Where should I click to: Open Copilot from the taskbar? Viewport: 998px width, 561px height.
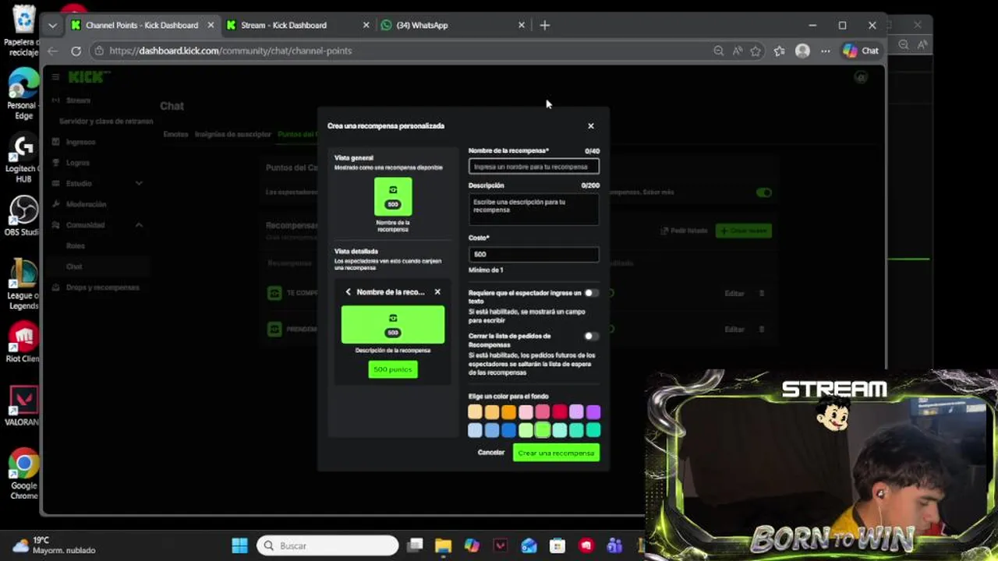tap(472, 545)
